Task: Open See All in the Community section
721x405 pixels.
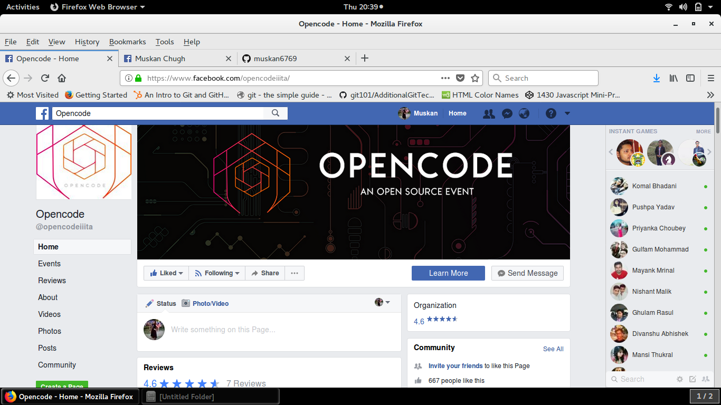Action: (x=553, y=349)
